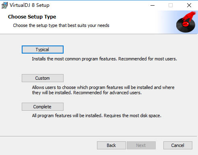Pick the Complete setup type

click(x=43, y=107)
